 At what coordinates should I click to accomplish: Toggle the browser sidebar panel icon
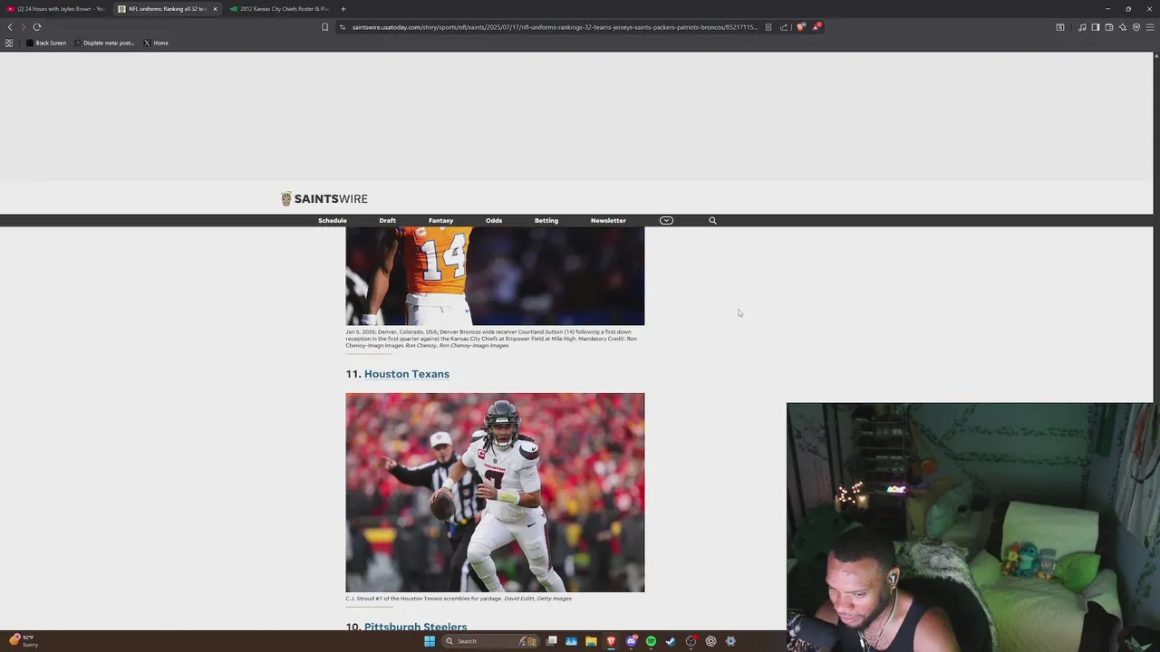(x=1096, y=27)
